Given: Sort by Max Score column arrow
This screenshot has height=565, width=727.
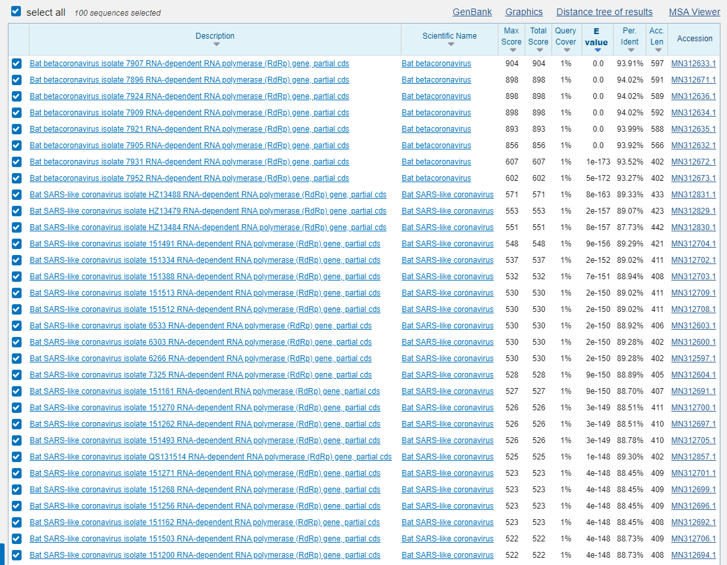Looking at the screenshot, I should (x=512, y=50).
